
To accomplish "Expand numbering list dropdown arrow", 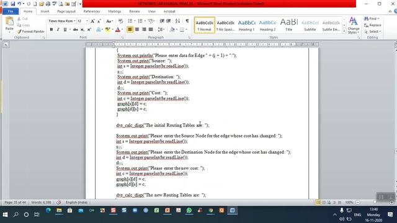I will tap(145, 21).
